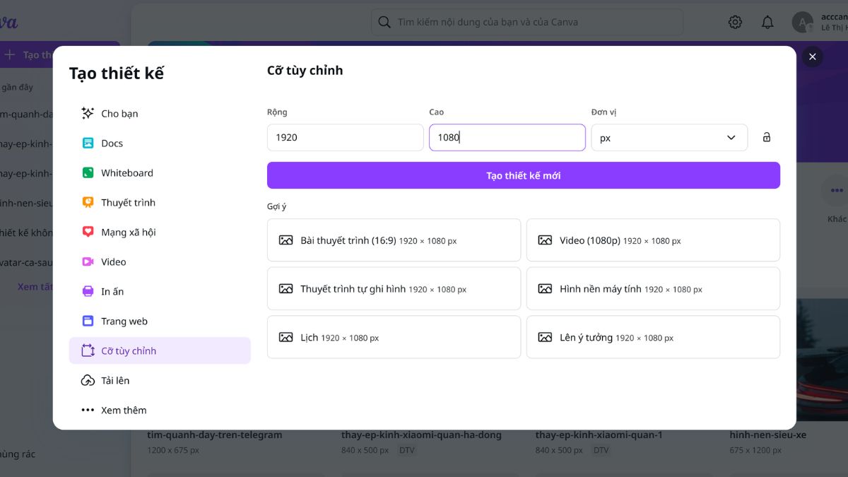Screen dimensions: 848x477
Task: Click image icon on Hình nền máy tính
Action: pos(545,288)
